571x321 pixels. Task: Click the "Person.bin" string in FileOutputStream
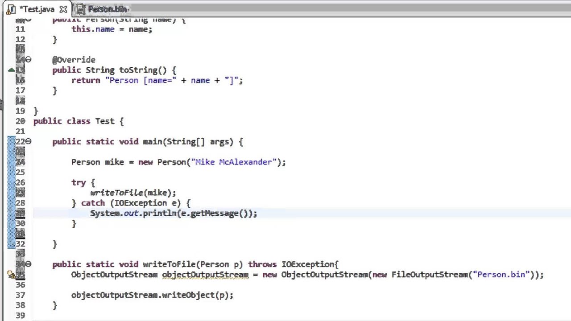(501, 275)
